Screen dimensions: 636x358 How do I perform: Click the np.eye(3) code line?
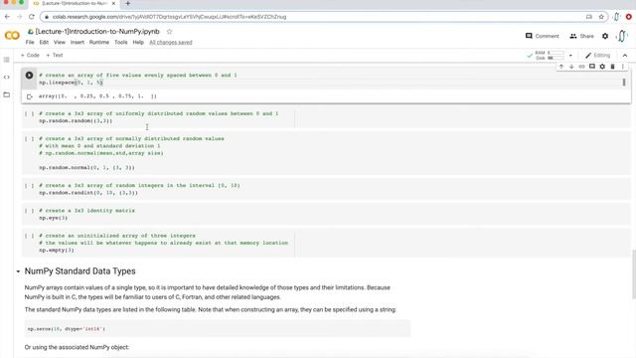[53, 218]
